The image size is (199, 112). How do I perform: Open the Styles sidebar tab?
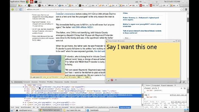pos(148,86)
